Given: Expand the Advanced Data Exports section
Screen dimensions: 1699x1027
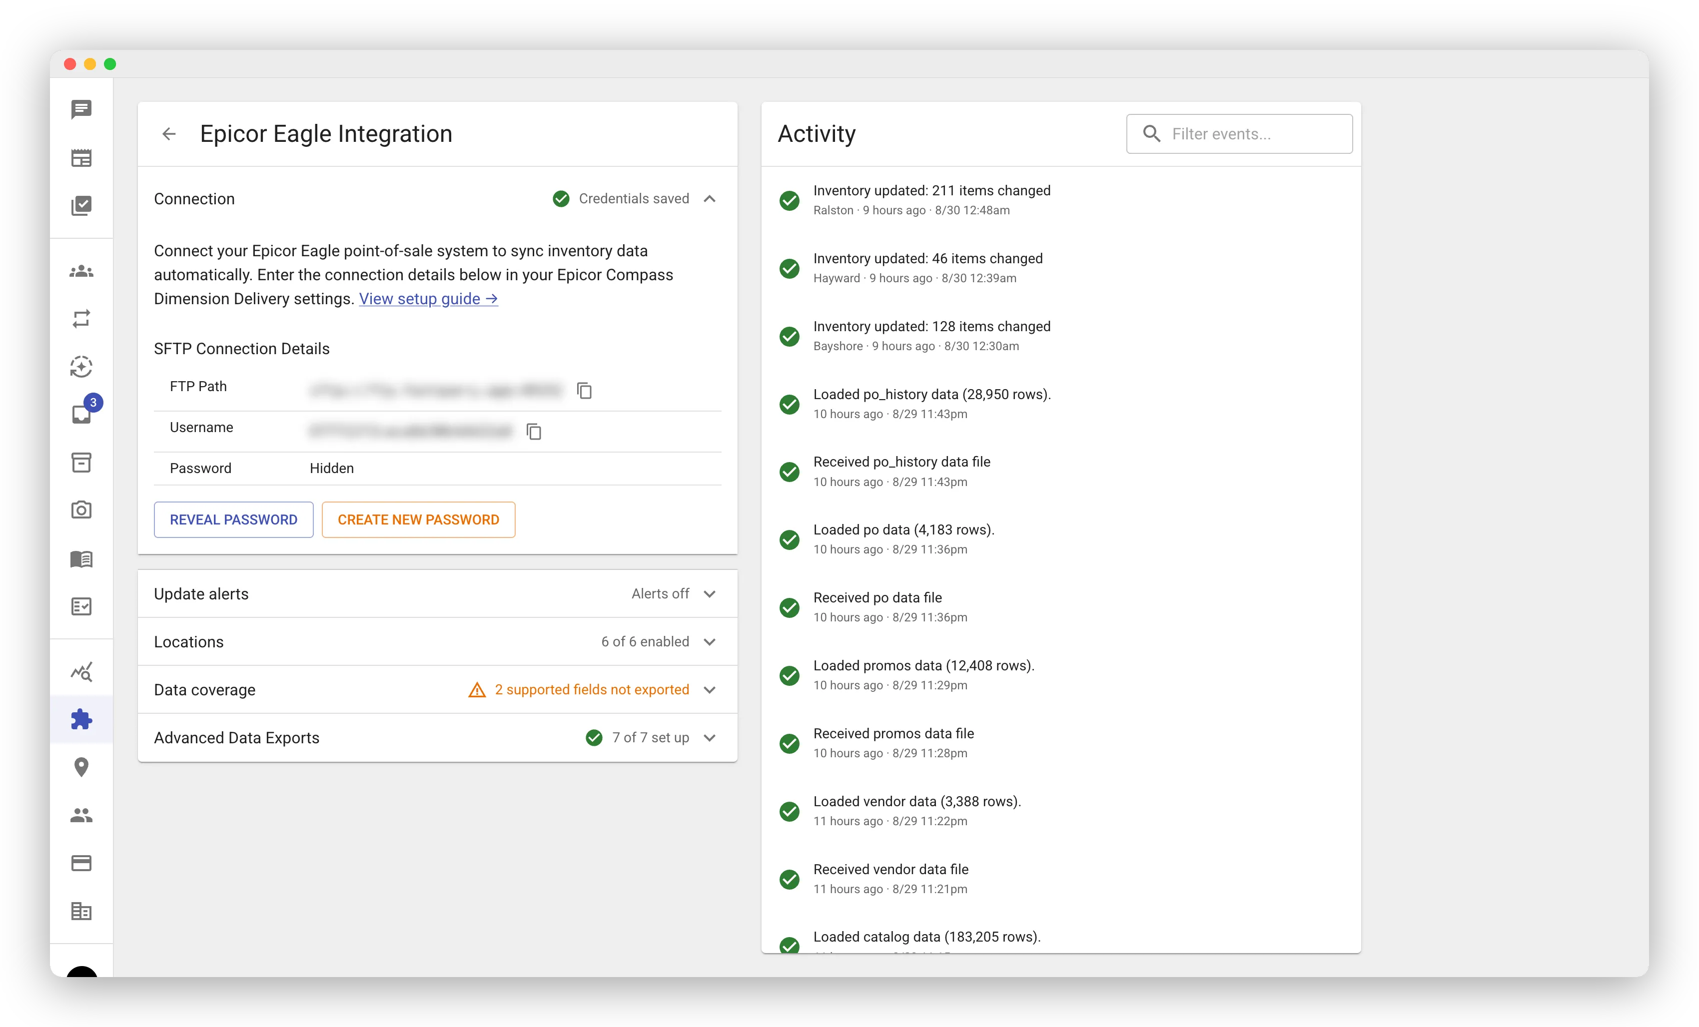Looking at the screenshot, I should (x=438, y=737).
